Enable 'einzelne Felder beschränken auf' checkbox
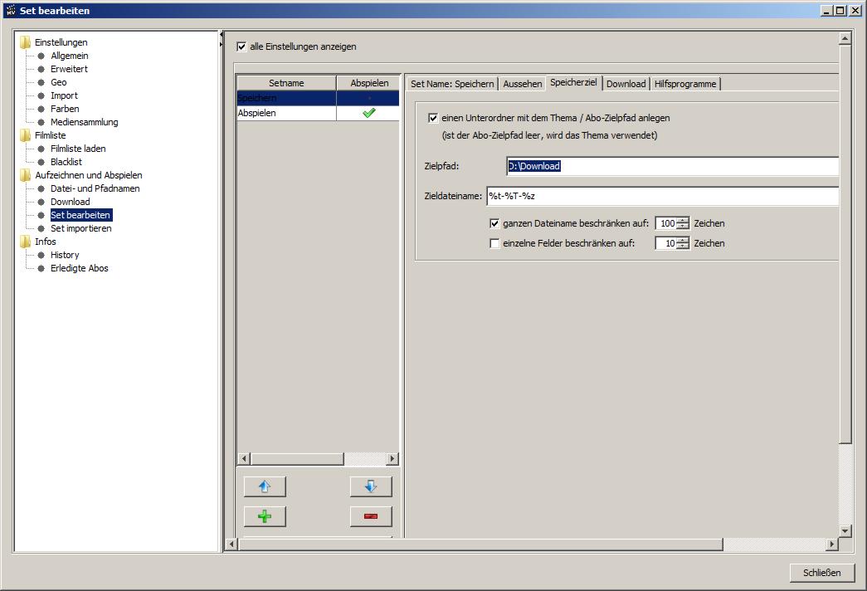867x591 pixels. 495,243
